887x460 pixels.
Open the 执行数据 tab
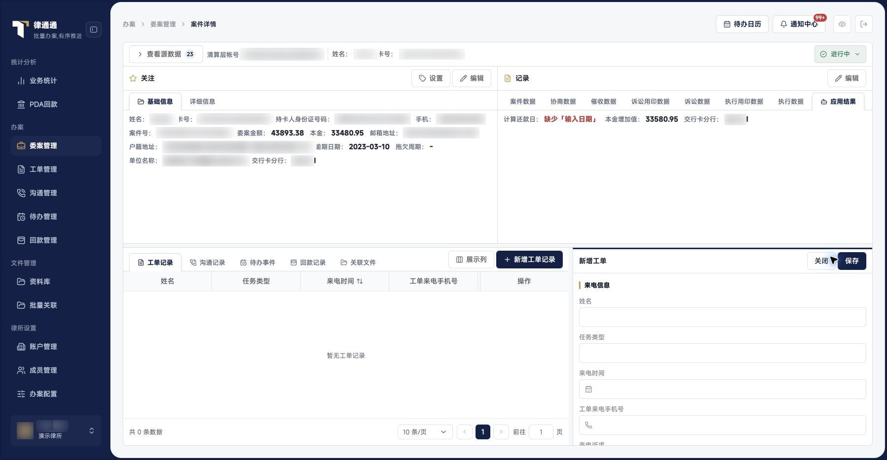point(790,101)
